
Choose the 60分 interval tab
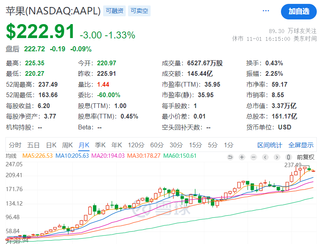[156, 145]
